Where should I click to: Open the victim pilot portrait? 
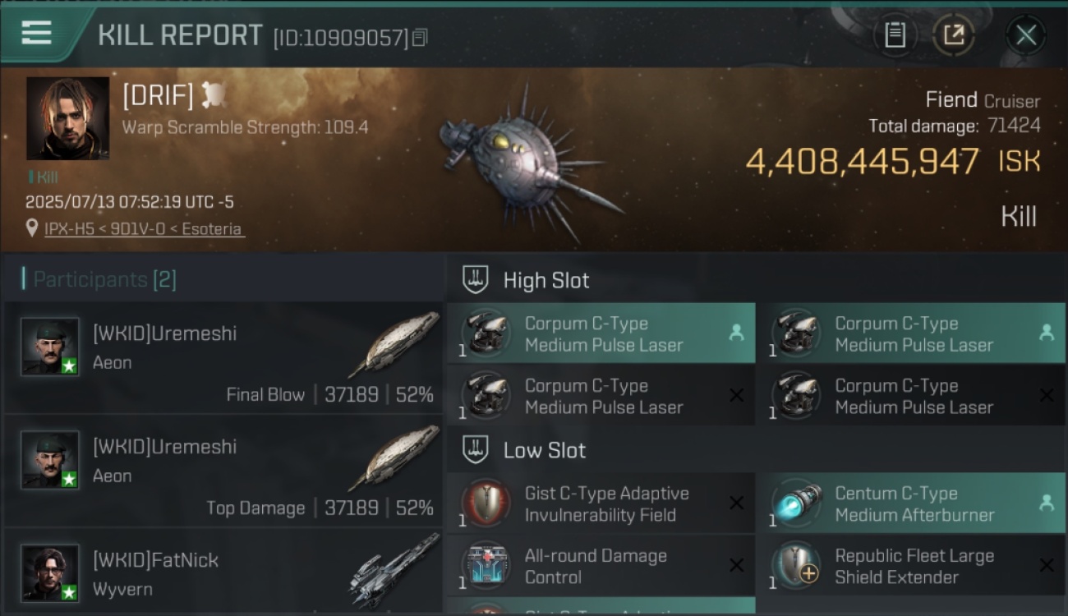pyautogui.click(x=67, y=118)
